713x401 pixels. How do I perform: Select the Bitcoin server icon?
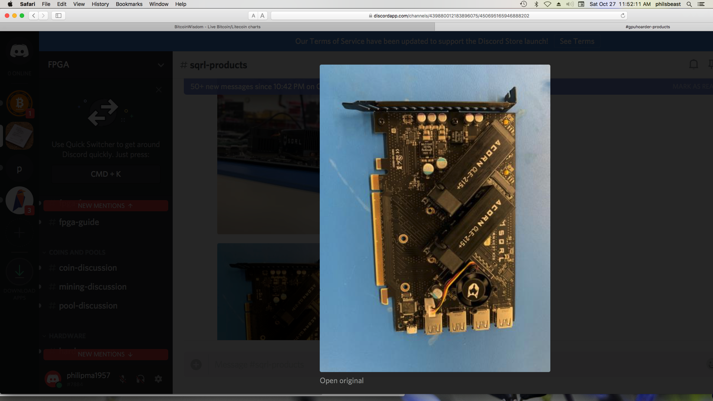point(19,103)
